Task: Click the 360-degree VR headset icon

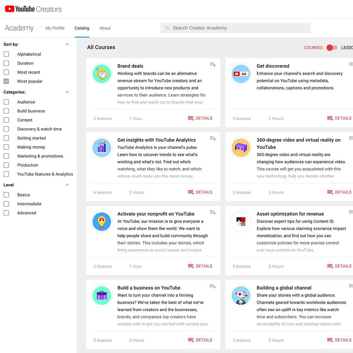Action: pyautogui.click(x=241, y=148)
